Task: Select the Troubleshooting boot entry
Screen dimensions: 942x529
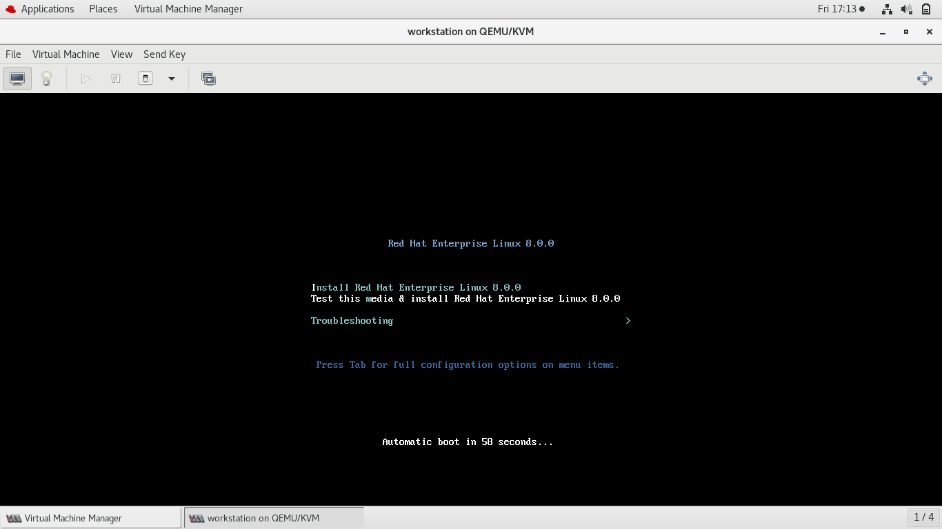Action: pyautogui.click(x=352, y=320)
